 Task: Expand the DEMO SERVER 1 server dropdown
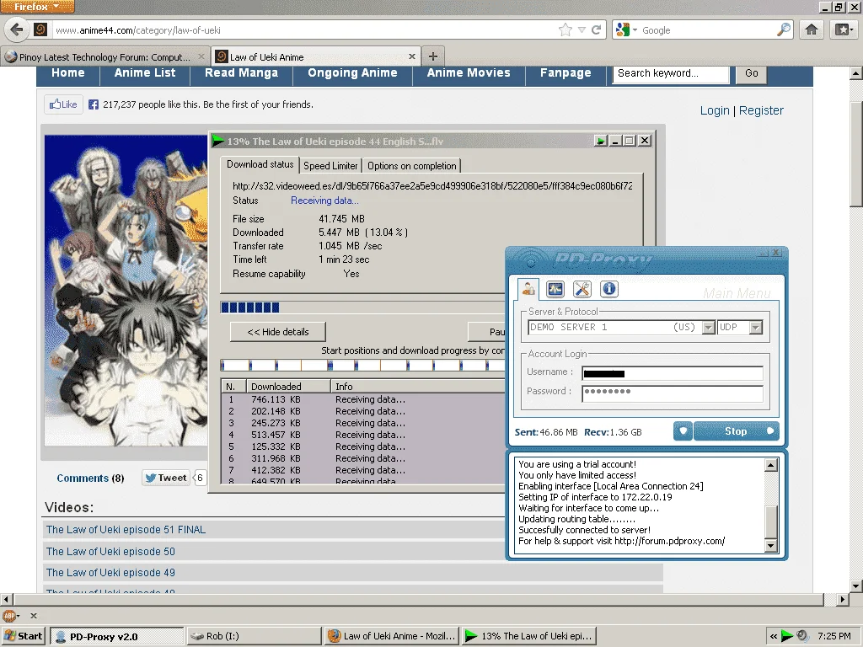click(x=709, y=328)
